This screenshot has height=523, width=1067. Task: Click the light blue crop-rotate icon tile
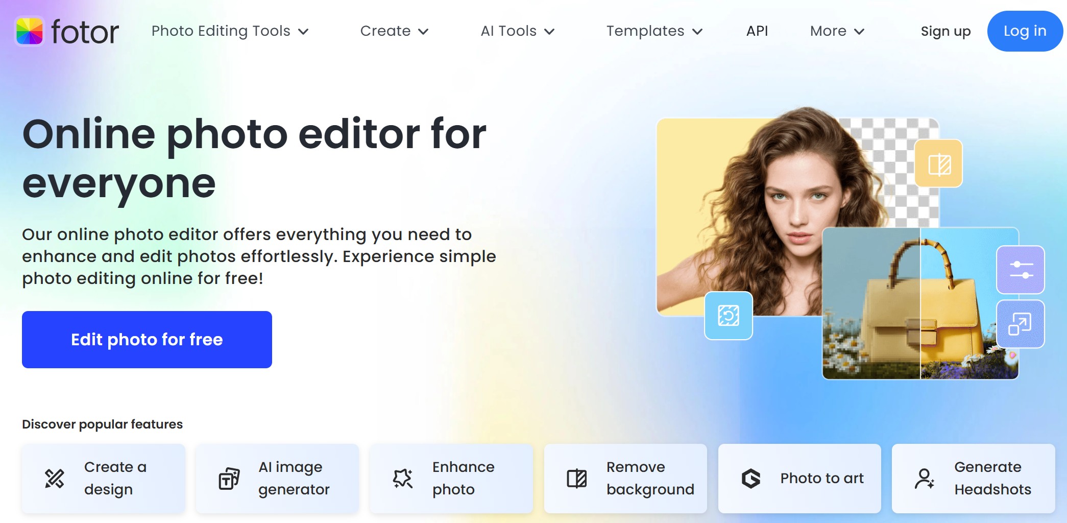click(x=728, y=316)
